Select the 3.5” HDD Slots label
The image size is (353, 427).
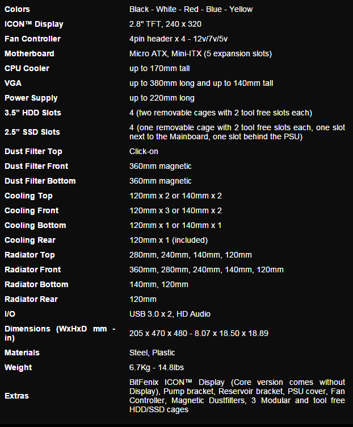pyautogui.click(x=32, y=113)
